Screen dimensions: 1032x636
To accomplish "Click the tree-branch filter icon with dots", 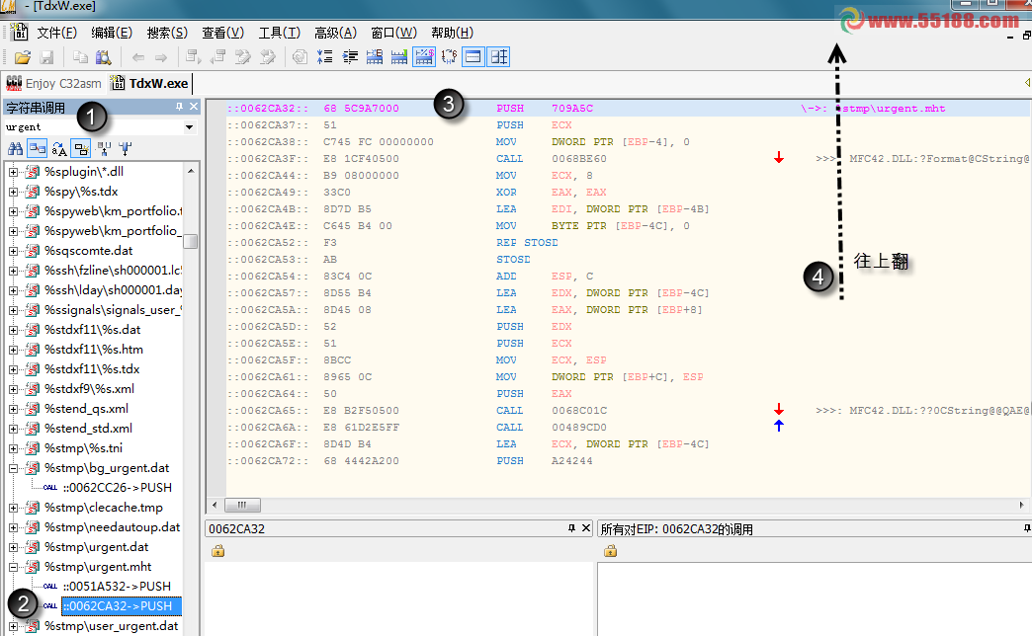I will click(104, 149).
